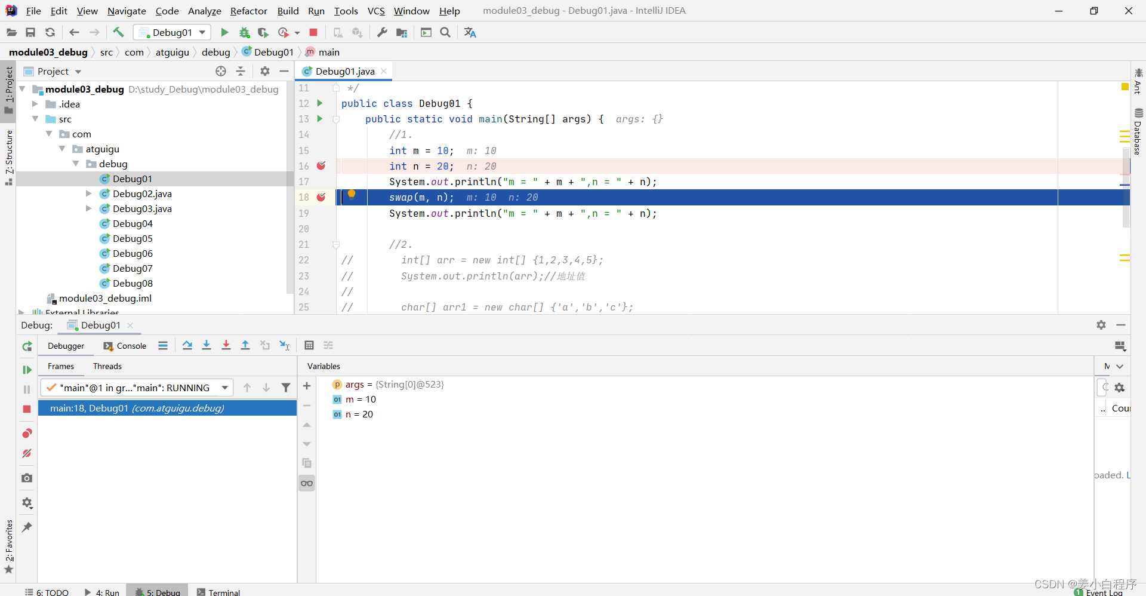The height and width of the screenshot is (596, 1146).
Task: Synchronize files with the refresh icon
Action: click(50, 32)
